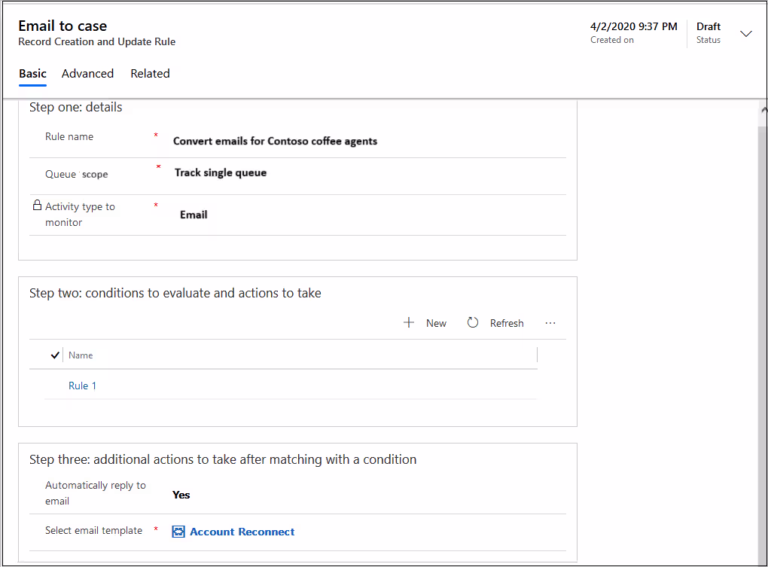This screenshot has height=567, width=768.
Task: Open the Rule 1 link
Action: pos(82,386)
